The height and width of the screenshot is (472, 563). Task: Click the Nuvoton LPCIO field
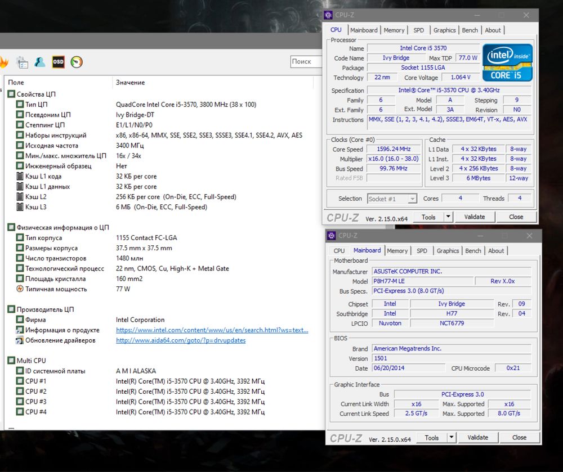(390, 323)
